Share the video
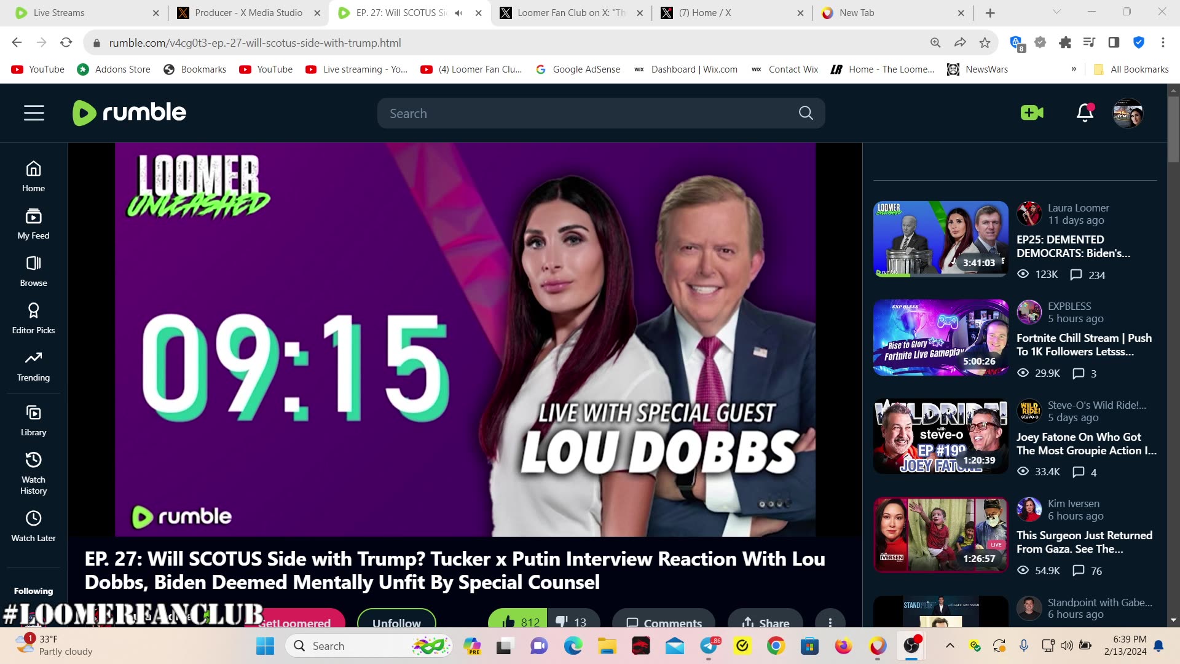This screenshot has width=1180, height=664. pos(765,623)
